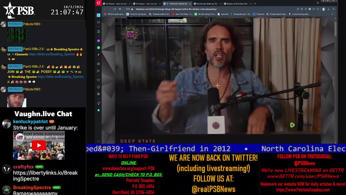Open a new tab with plus button
The image size is (346, 195).
tap(255, 4)
